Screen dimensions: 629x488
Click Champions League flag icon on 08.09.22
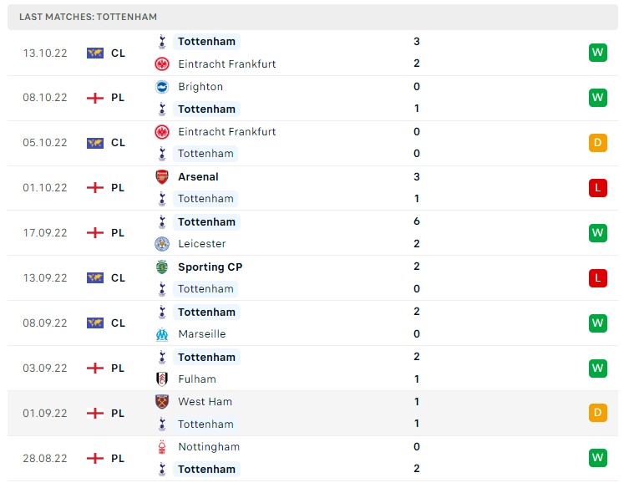click(95, 323)
